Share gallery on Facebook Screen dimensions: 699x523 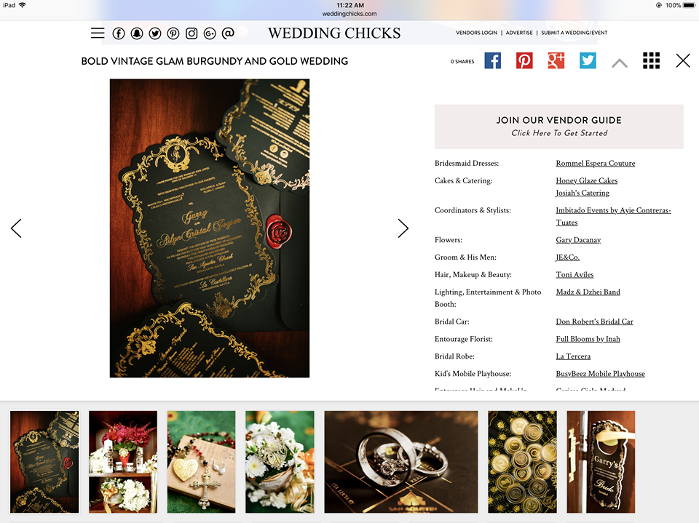pyautogui.click(x=493, y=60)
